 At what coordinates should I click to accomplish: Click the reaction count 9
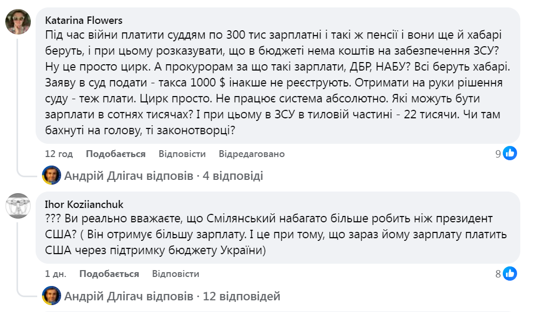pos(498,154)
